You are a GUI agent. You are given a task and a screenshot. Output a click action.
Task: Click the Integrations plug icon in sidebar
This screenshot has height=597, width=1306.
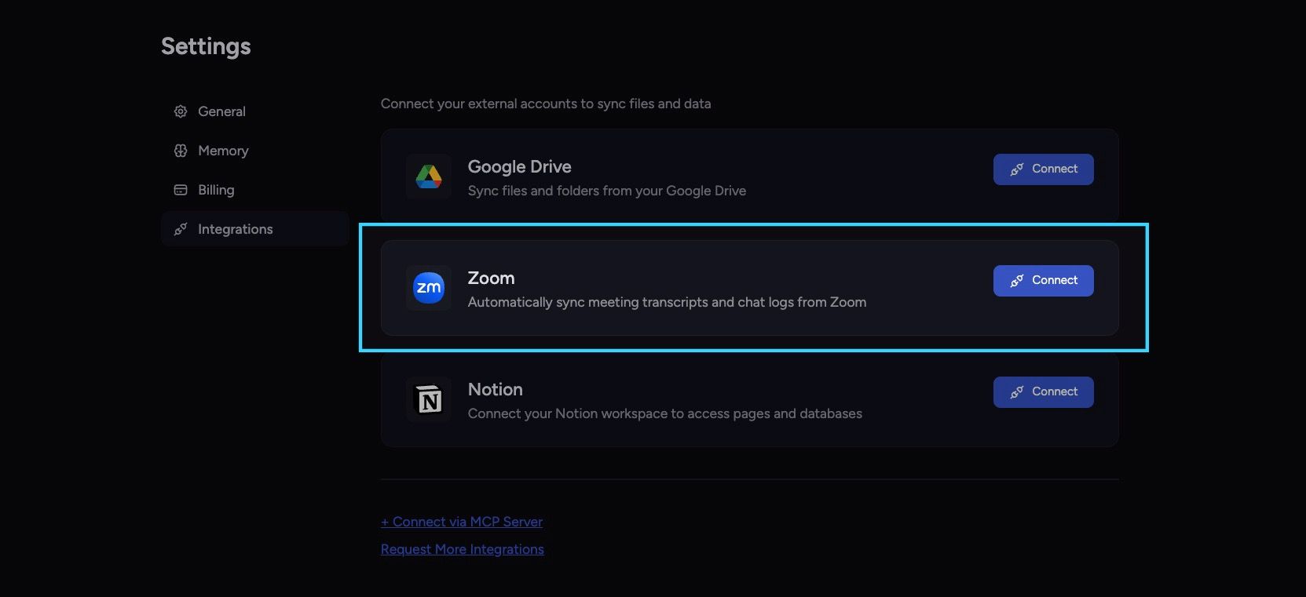181,229
